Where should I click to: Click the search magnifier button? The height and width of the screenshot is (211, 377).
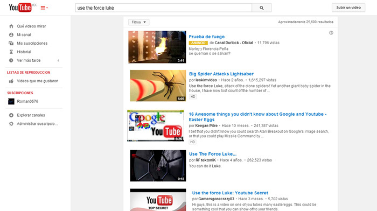tap(262, 8)
